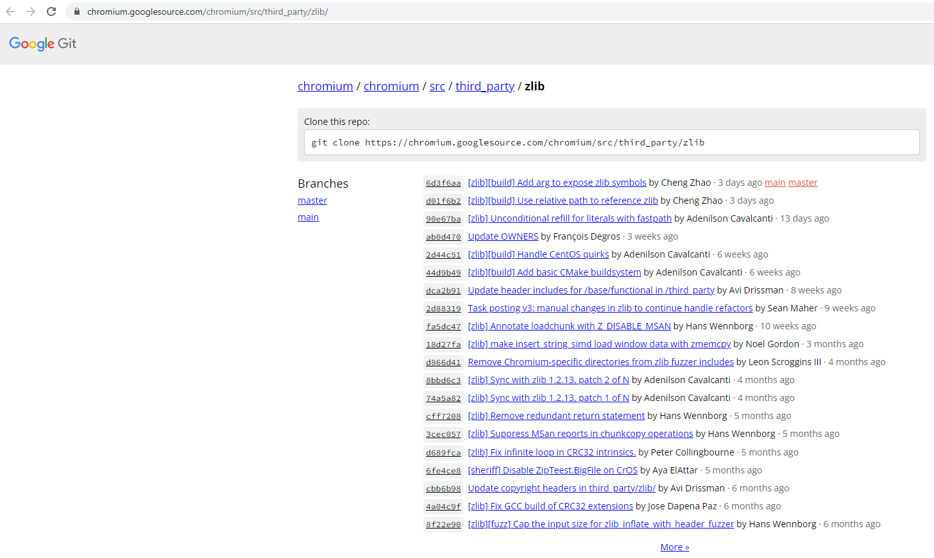The height and width of the screenshot is (558, 934).
Task: Click the 'Clone this repo:' label
Action: (x=337, y=122)
